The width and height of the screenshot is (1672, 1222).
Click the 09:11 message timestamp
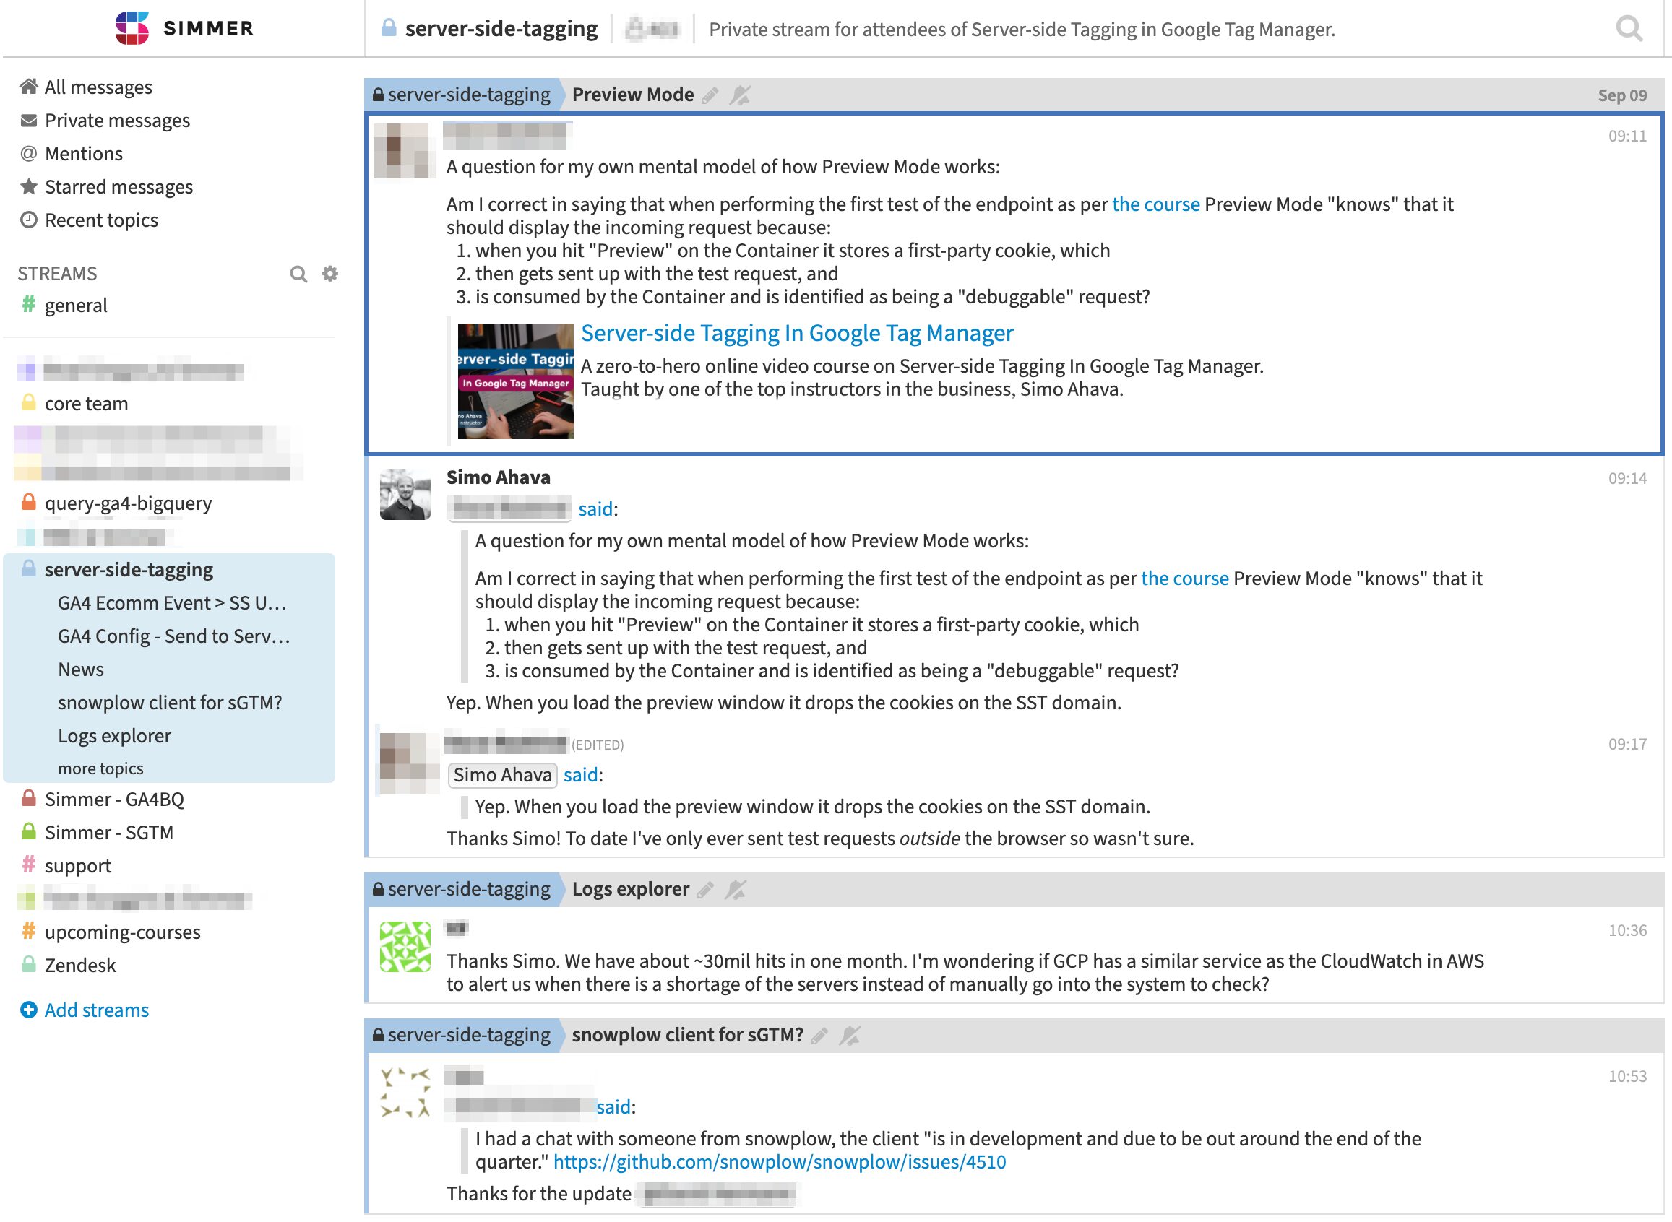(1627, 136)
